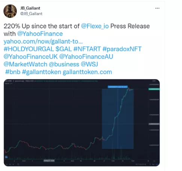Open the @YahooFinance mention
The width and height of the screenshot is (182, 171).
coord(40,34)
